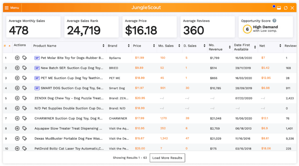Screen dimensions: 299x166
Task: Open Aquapaw Slow Treater product name
Action: point(68,128)
